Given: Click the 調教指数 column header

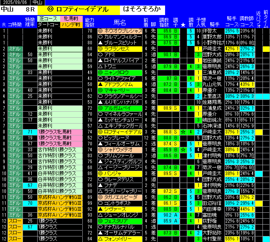Looking at the screenshot, I should point(164,23).
